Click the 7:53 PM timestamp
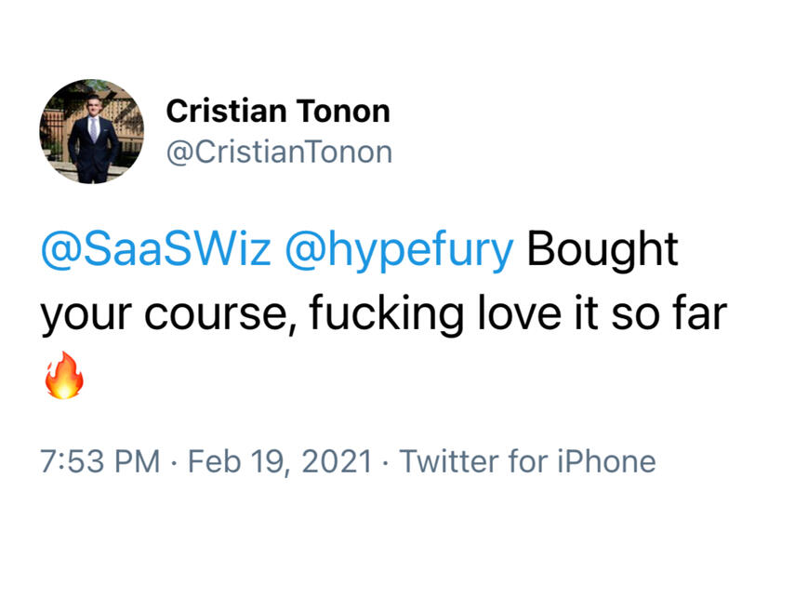The image size is (808, 611). coord(100,461)
